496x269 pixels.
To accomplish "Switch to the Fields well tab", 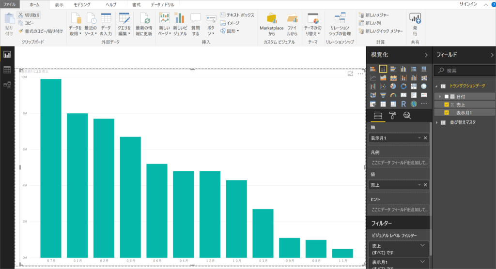I will click(x=378, y=116).
